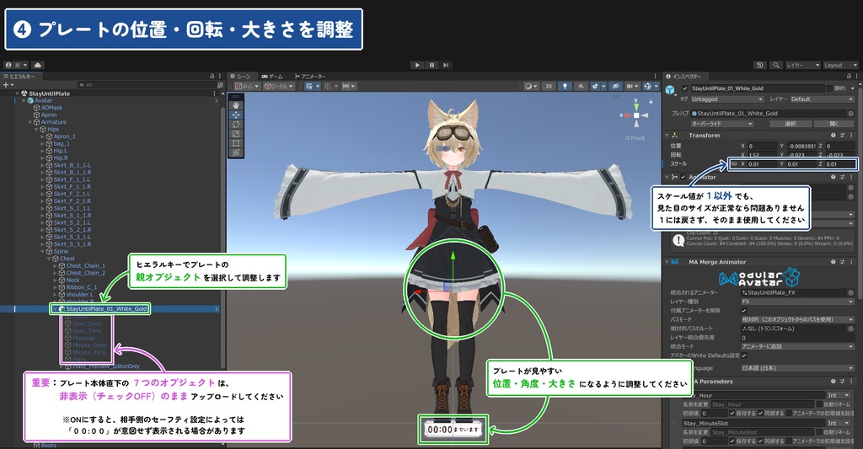Image resolution: width=863 pixels, height=449 pixels.
Task: Open Transform component help icon
Action: (x=834, y=135)
